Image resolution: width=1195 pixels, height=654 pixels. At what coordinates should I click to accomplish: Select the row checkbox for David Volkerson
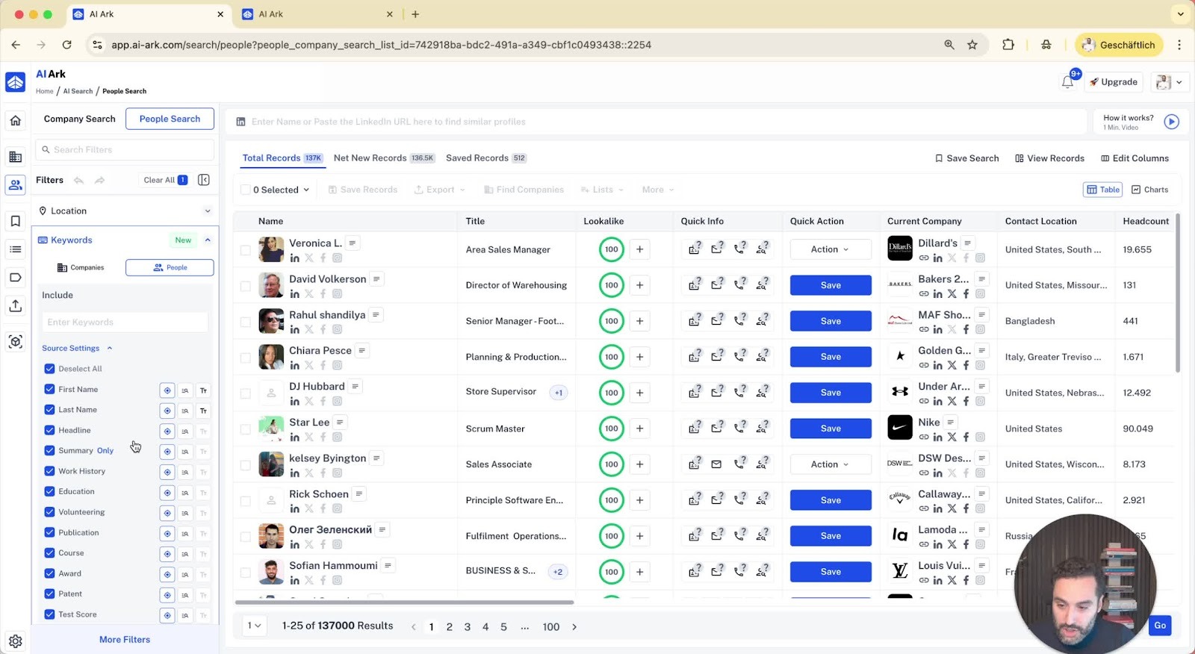coord(245,286)
